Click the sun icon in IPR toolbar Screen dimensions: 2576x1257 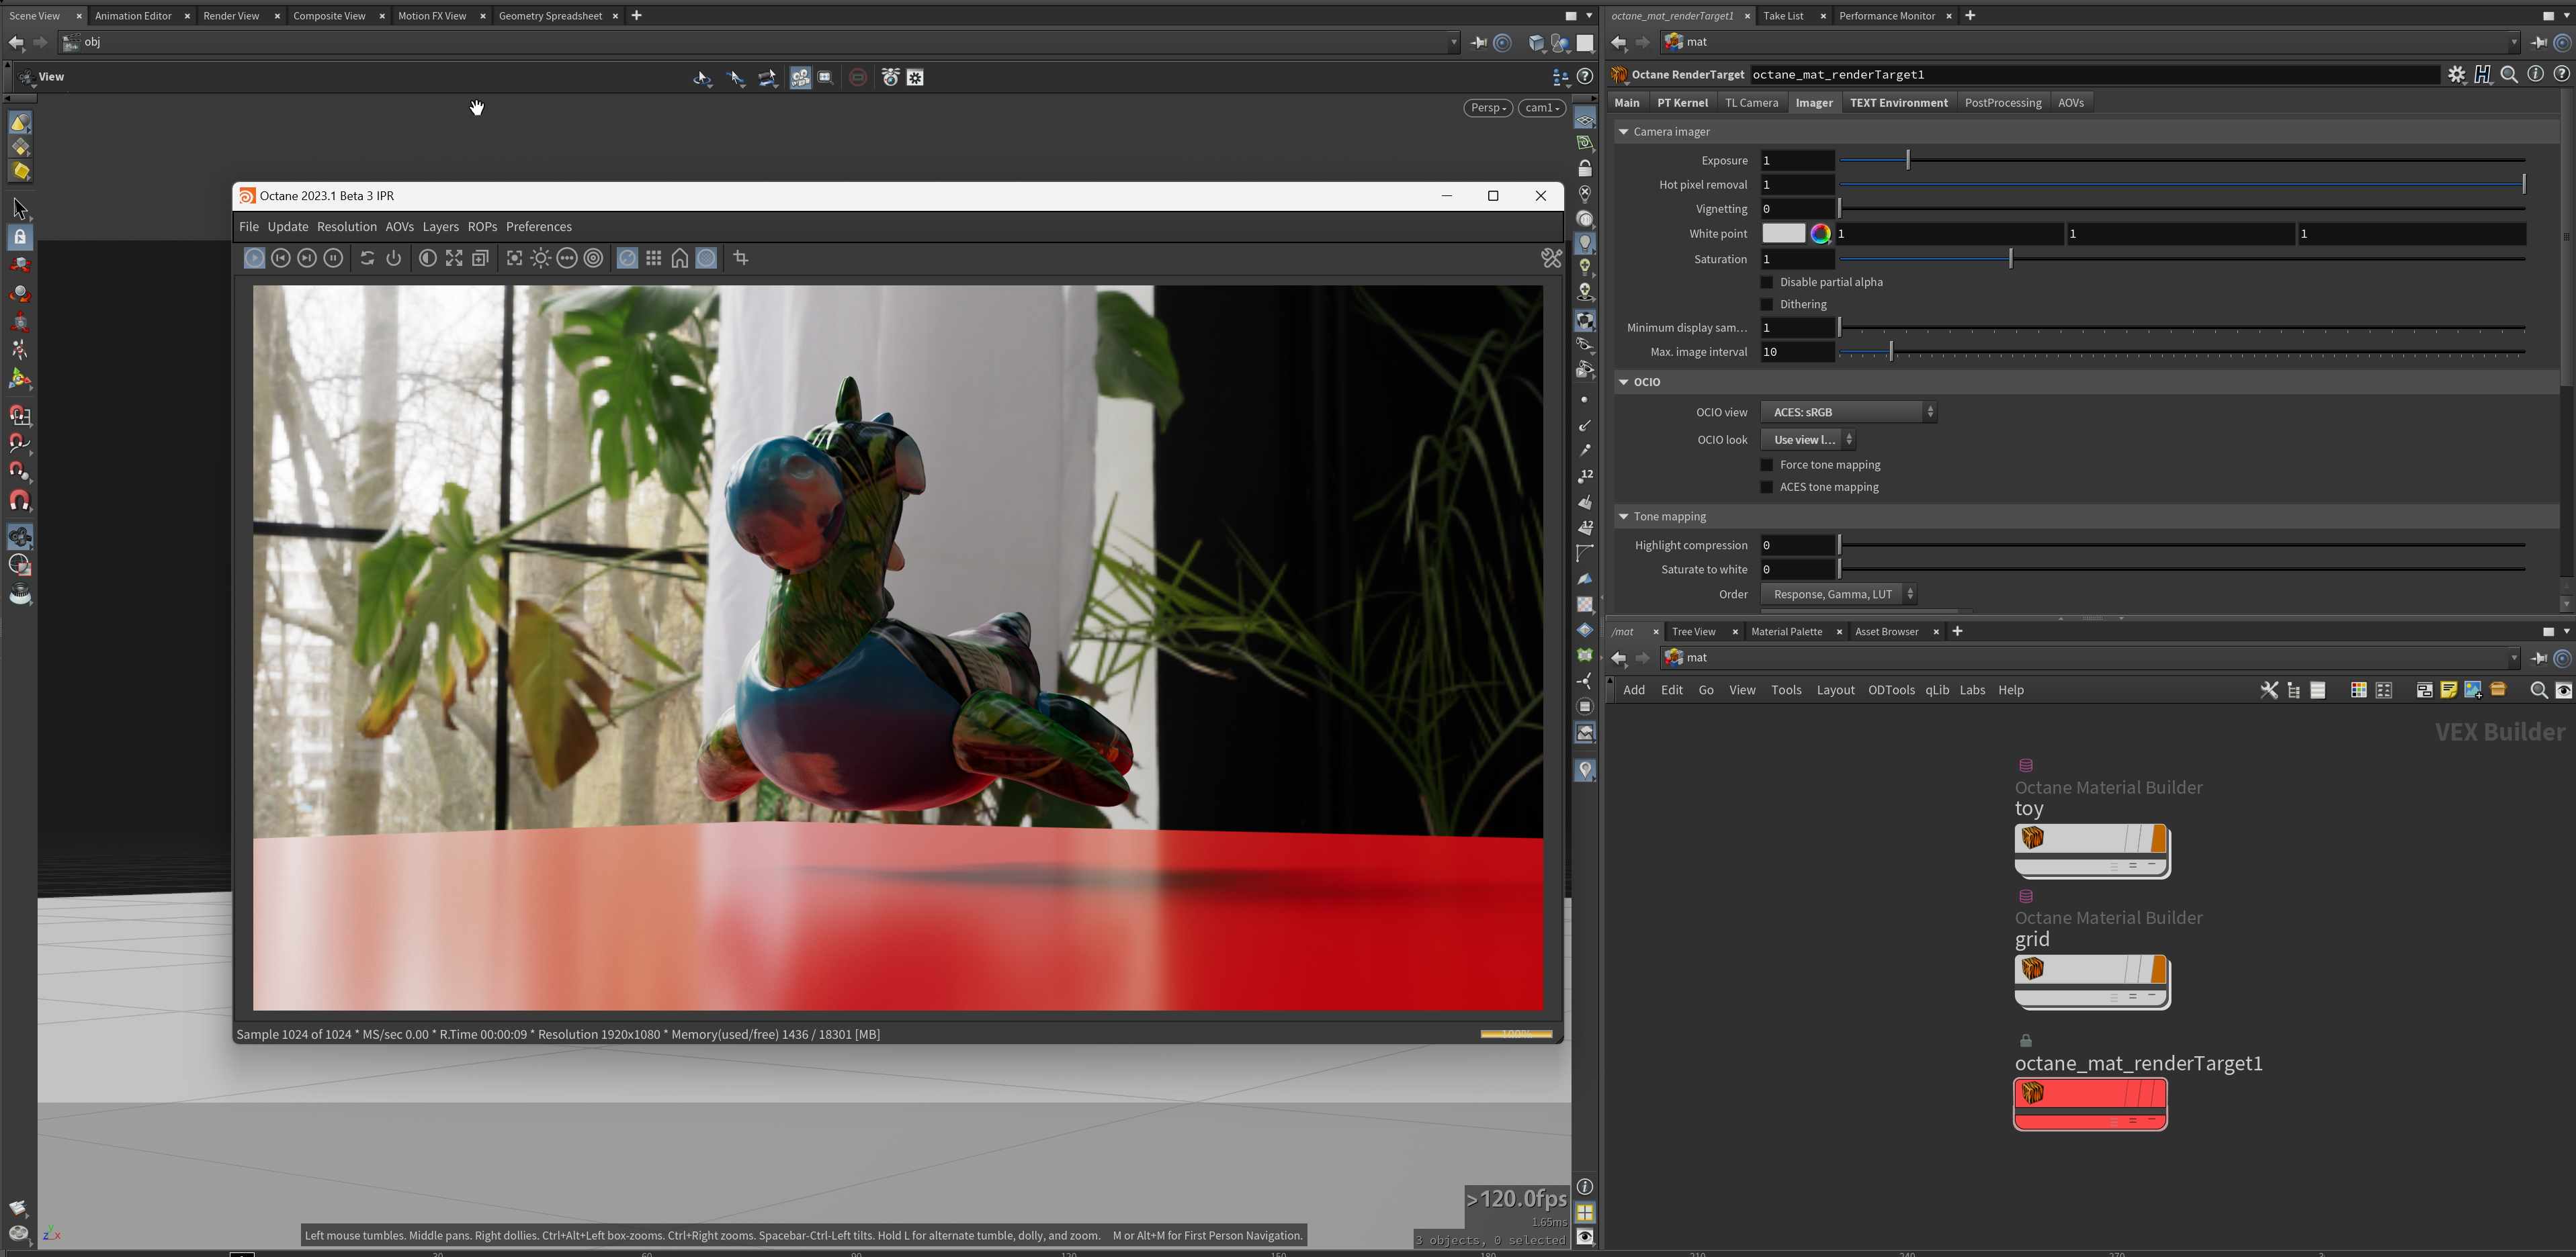(x=541, y=259)
